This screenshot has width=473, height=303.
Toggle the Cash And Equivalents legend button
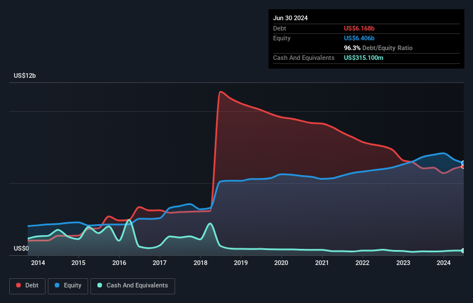pos(133,286)
